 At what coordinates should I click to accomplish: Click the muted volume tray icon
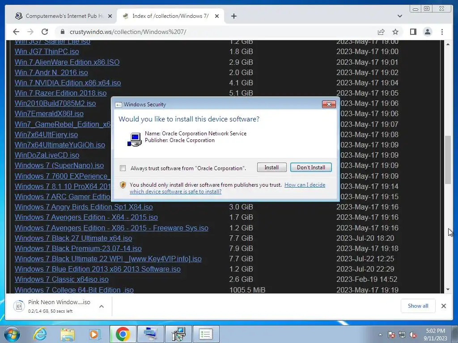(x=413, y=335)
